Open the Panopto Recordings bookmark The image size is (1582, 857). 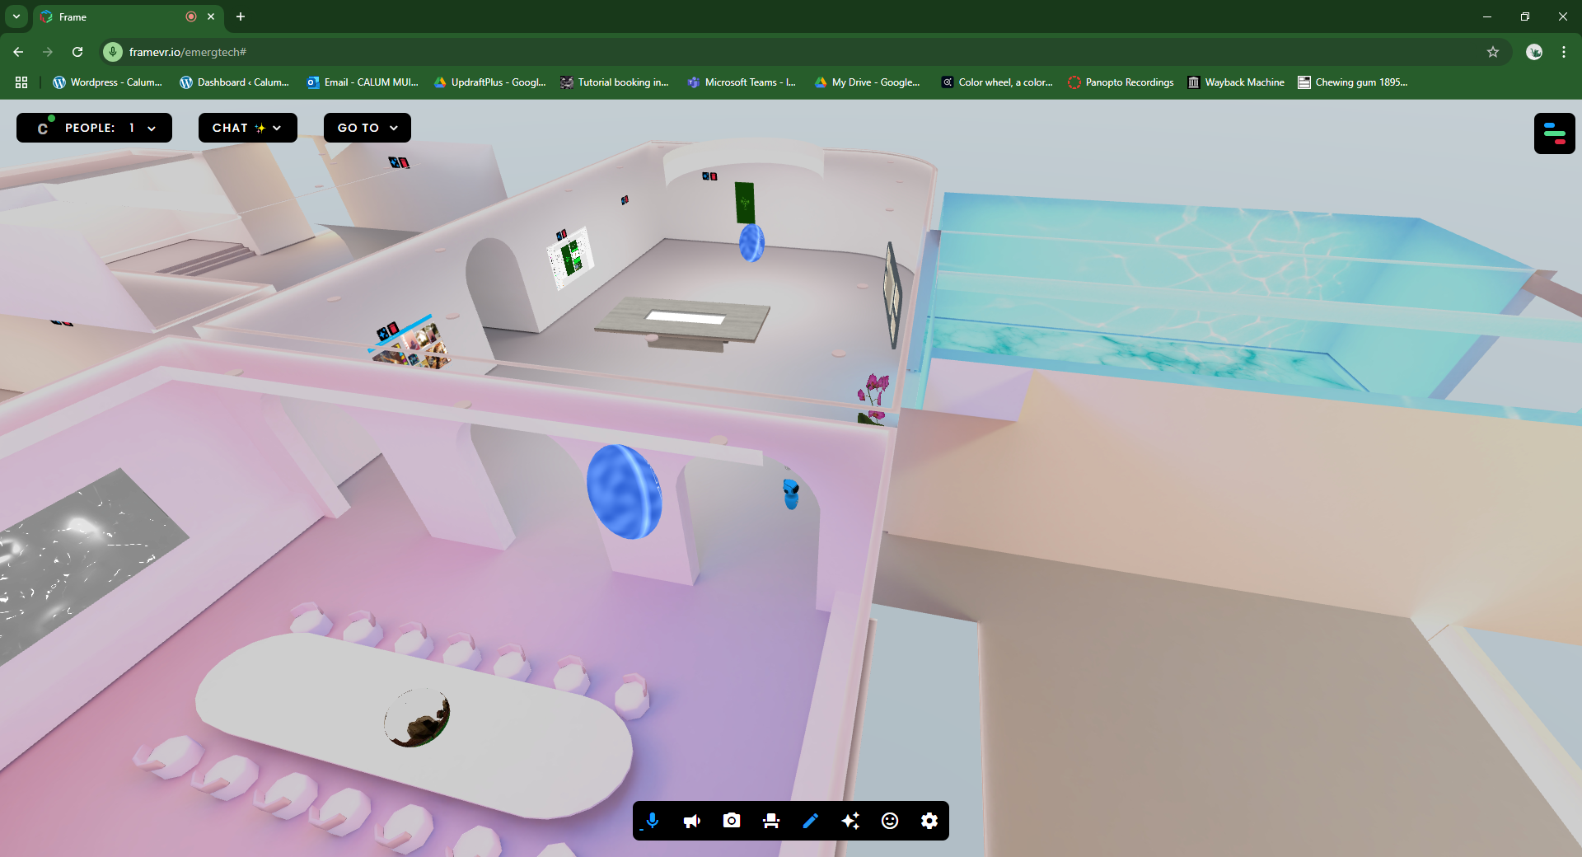coord(1121,82)
